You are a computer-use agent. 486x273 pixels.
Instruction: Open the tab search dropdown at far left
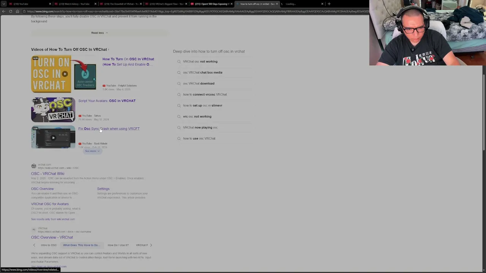point(4,4)
